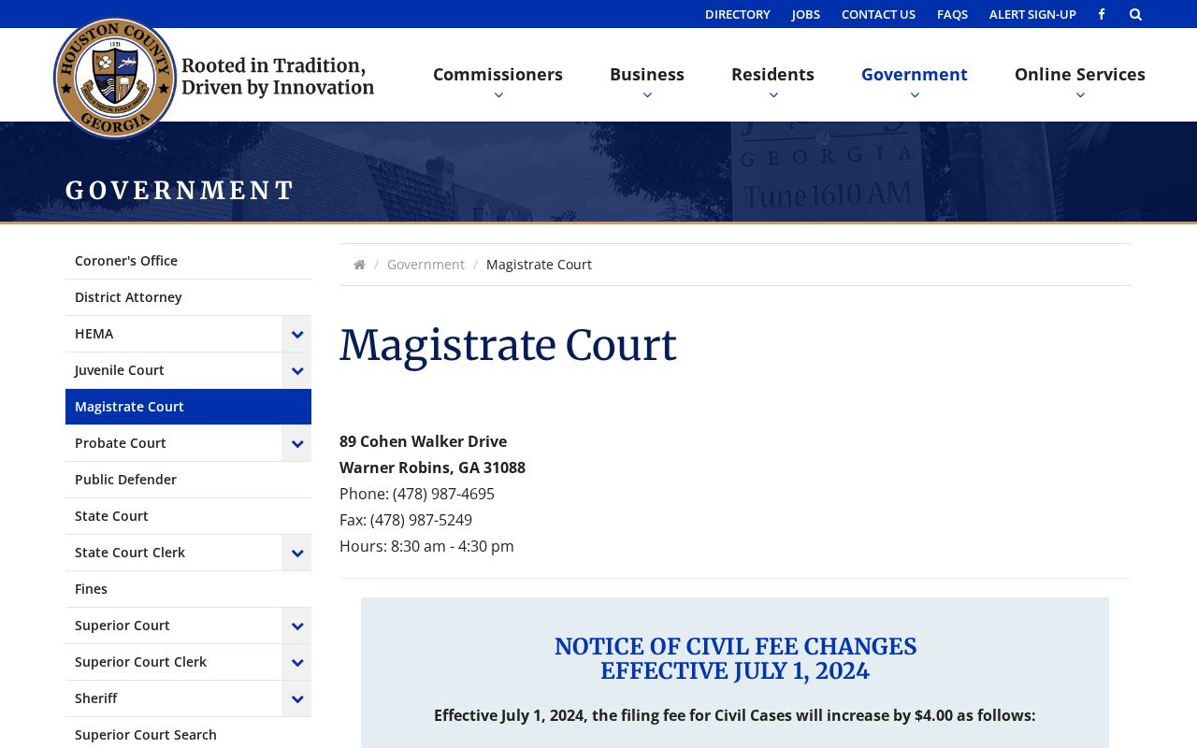Select Coroner's Office in sidebar

click(188, 261)
